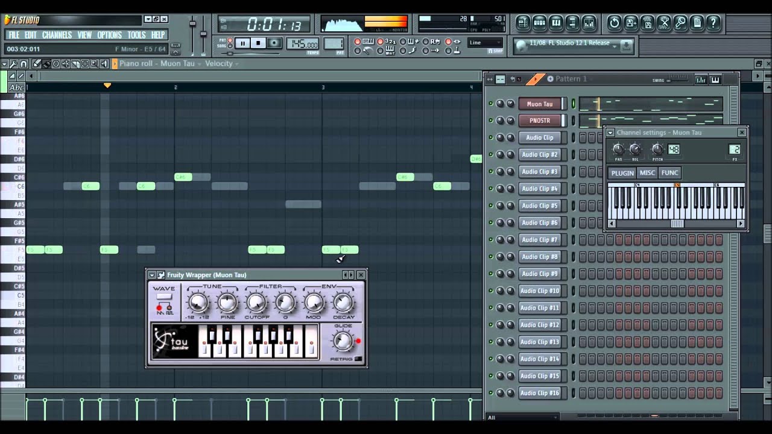Viewport: 772px width, 434px height.
Task: Click the Audio Clip #2 channel button
Action: [540, 155]
